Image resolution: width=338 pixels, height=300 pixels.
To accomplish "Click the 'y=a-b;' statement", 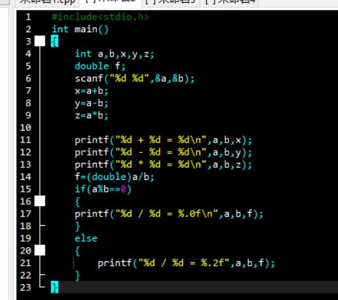I will point(91,103).
